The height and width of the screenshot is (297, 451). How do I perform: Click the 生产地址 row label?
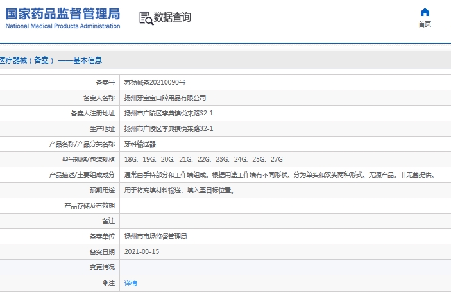point(102,128)
